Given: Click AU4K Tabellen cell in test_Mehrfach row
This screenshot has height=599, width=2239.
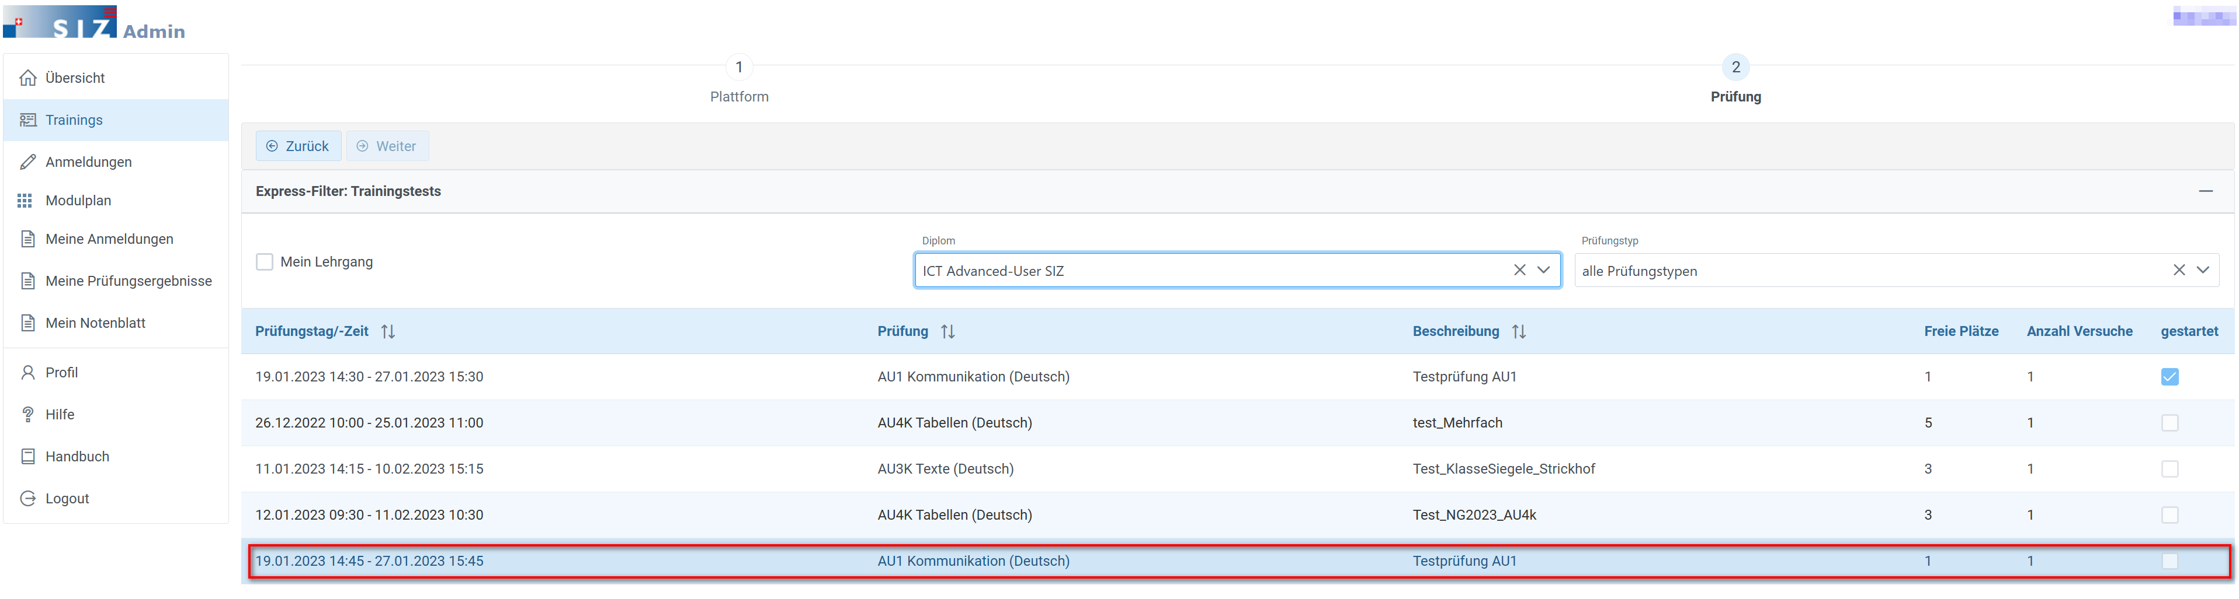Looking at the screenshot, I should coord(954,423).
